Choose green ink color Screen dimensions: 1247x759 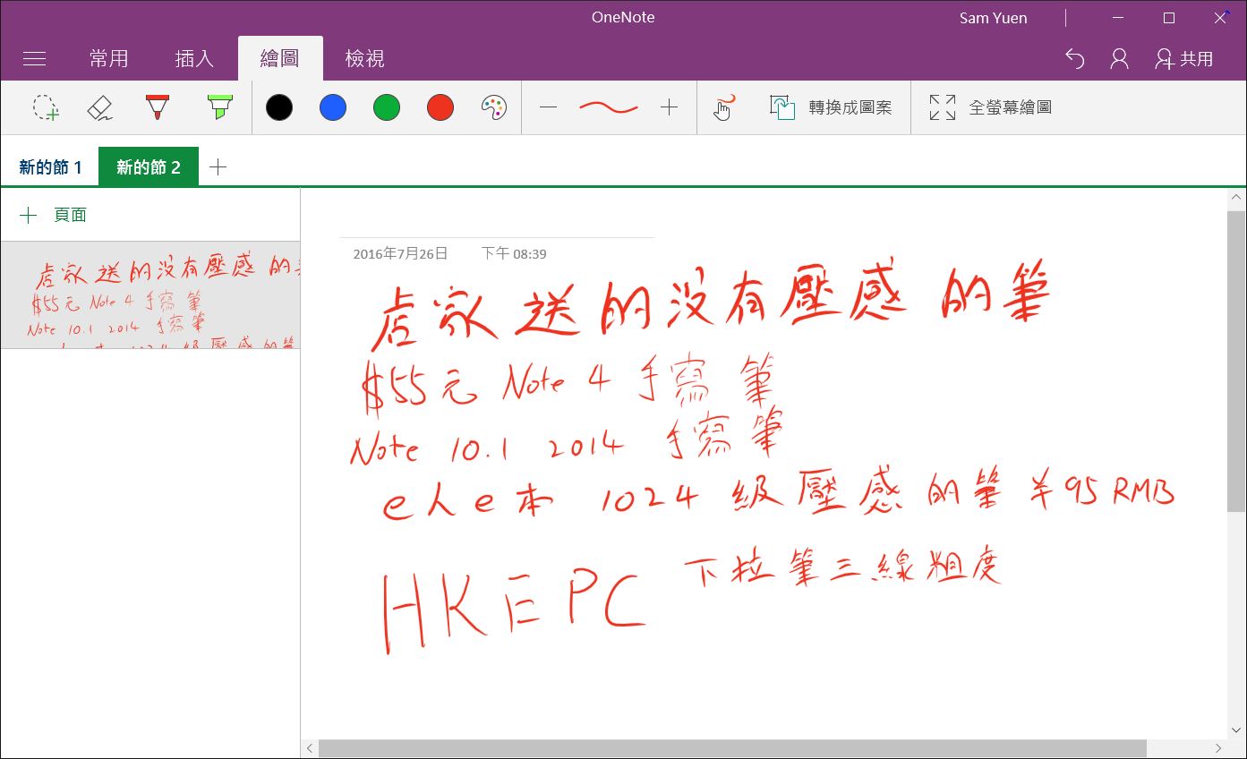click(x=387, y=107)
